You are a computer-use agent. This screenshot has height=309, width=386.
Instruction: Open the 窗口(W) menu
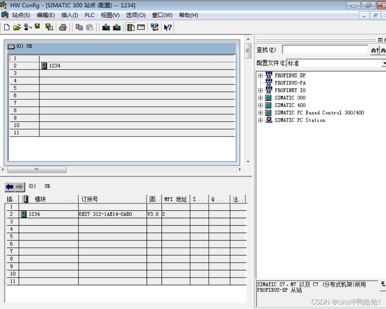pos(162,15)
